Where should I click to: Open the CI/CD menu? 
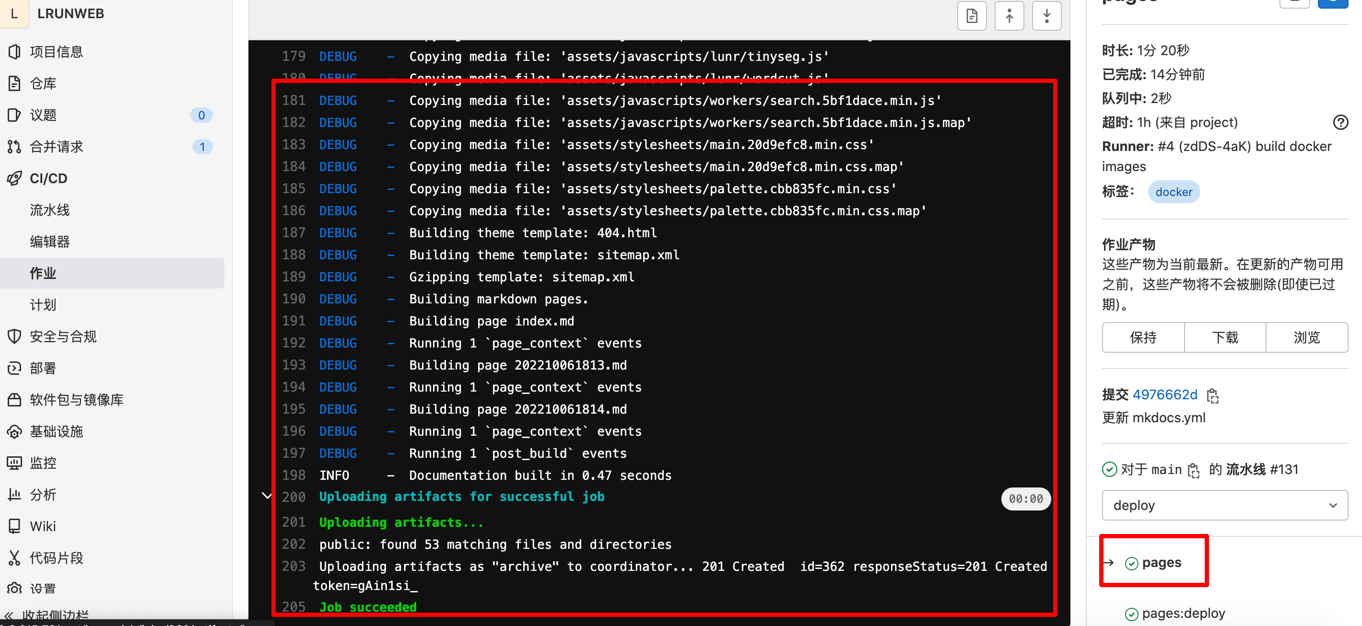48,179
